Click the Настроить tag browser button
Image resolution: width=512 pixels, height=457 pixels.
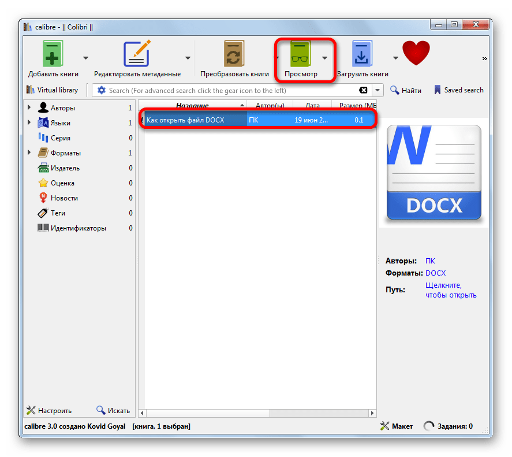pos(49,410)
